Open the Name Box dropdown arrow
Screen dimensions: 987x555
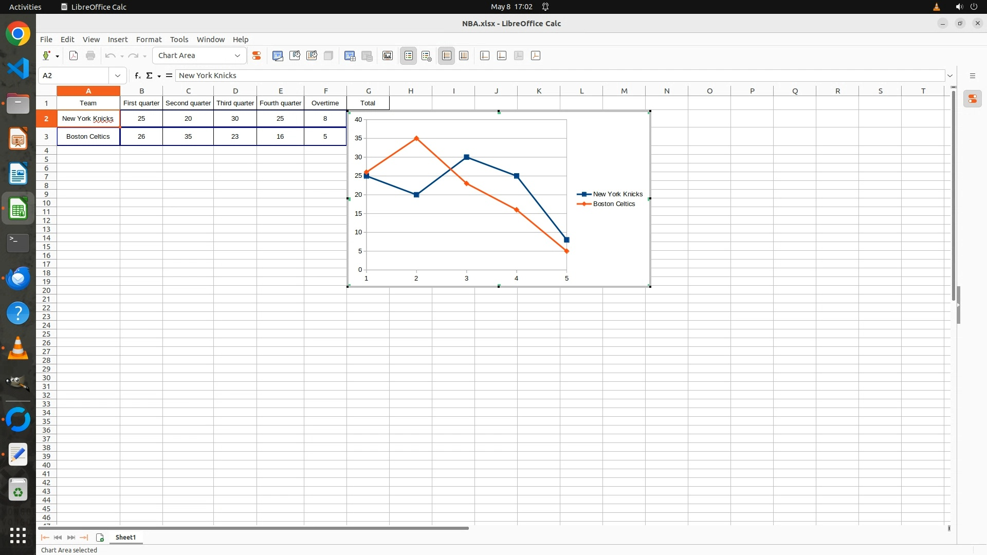point(118,76)
